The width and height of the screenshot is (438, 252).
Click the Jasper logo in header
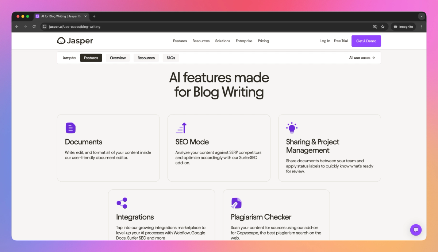point(75,41)
